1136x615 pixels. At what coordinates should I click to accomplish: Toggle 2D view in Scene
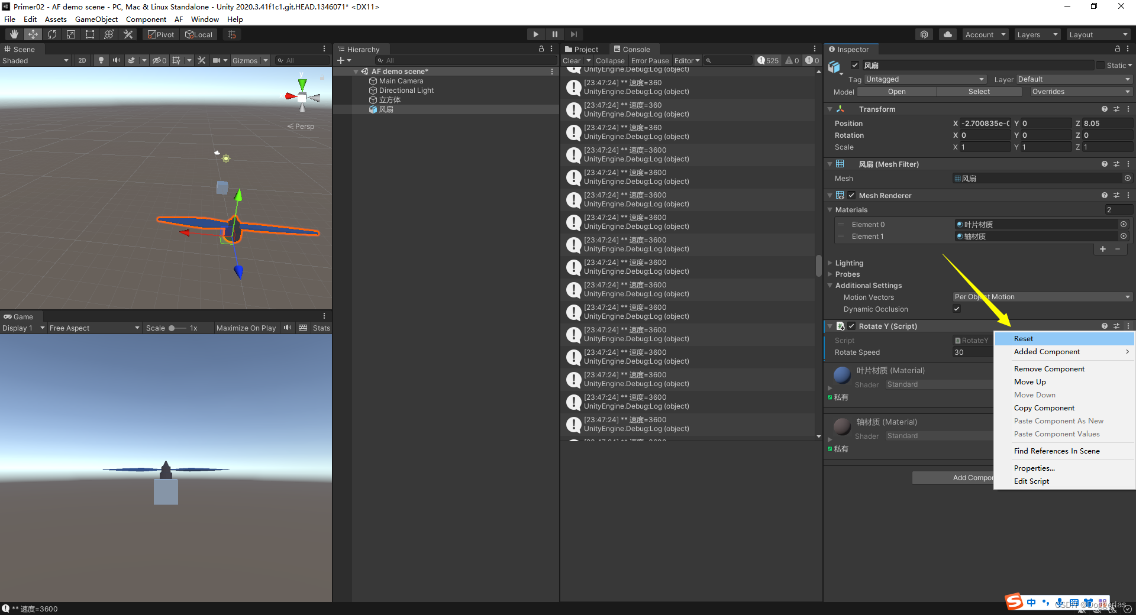point(82,60)
